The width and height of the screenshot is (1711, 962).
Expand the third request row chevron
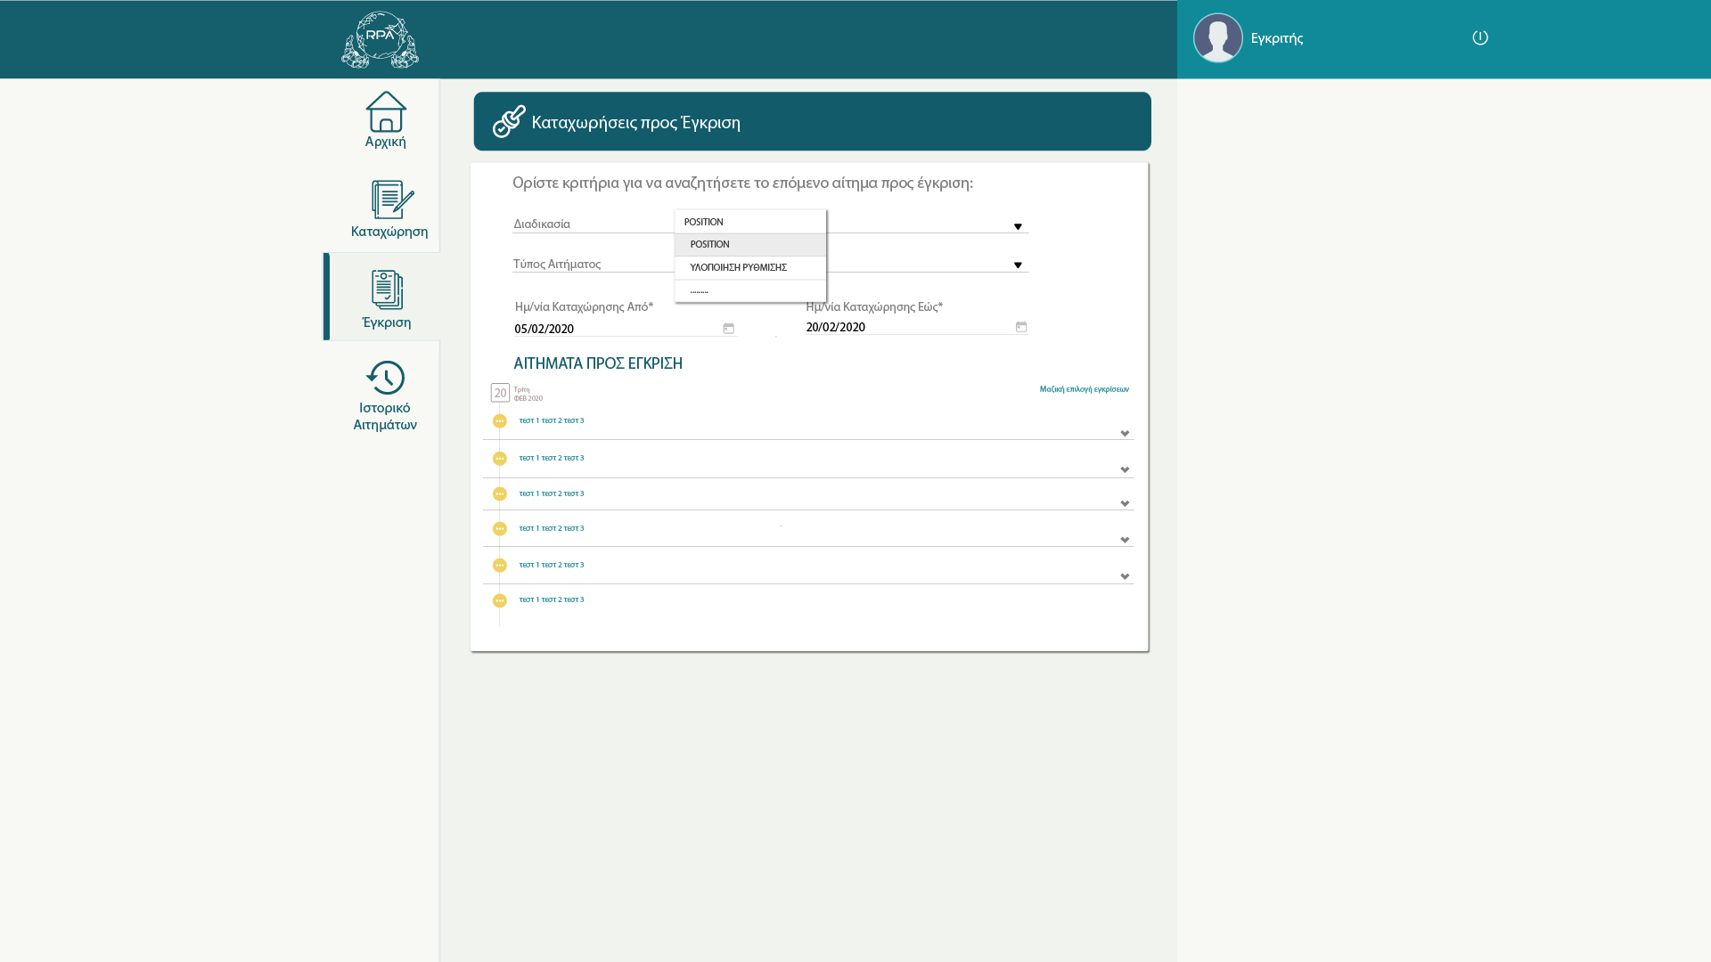(1124, 504)
